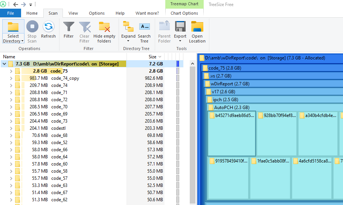Select the 1fae0c5abb08f treemap block
The height and width of the screenshot is (205, 343).
click(x=270, y=178)
